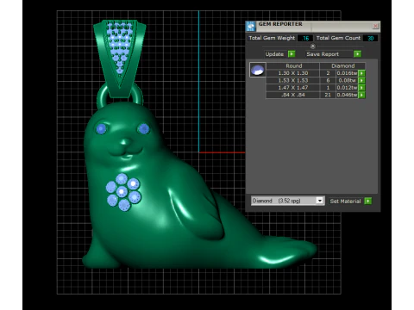Click the Total Gem Weight label
The width and height of the screenshot is (414, 310).
272,38
